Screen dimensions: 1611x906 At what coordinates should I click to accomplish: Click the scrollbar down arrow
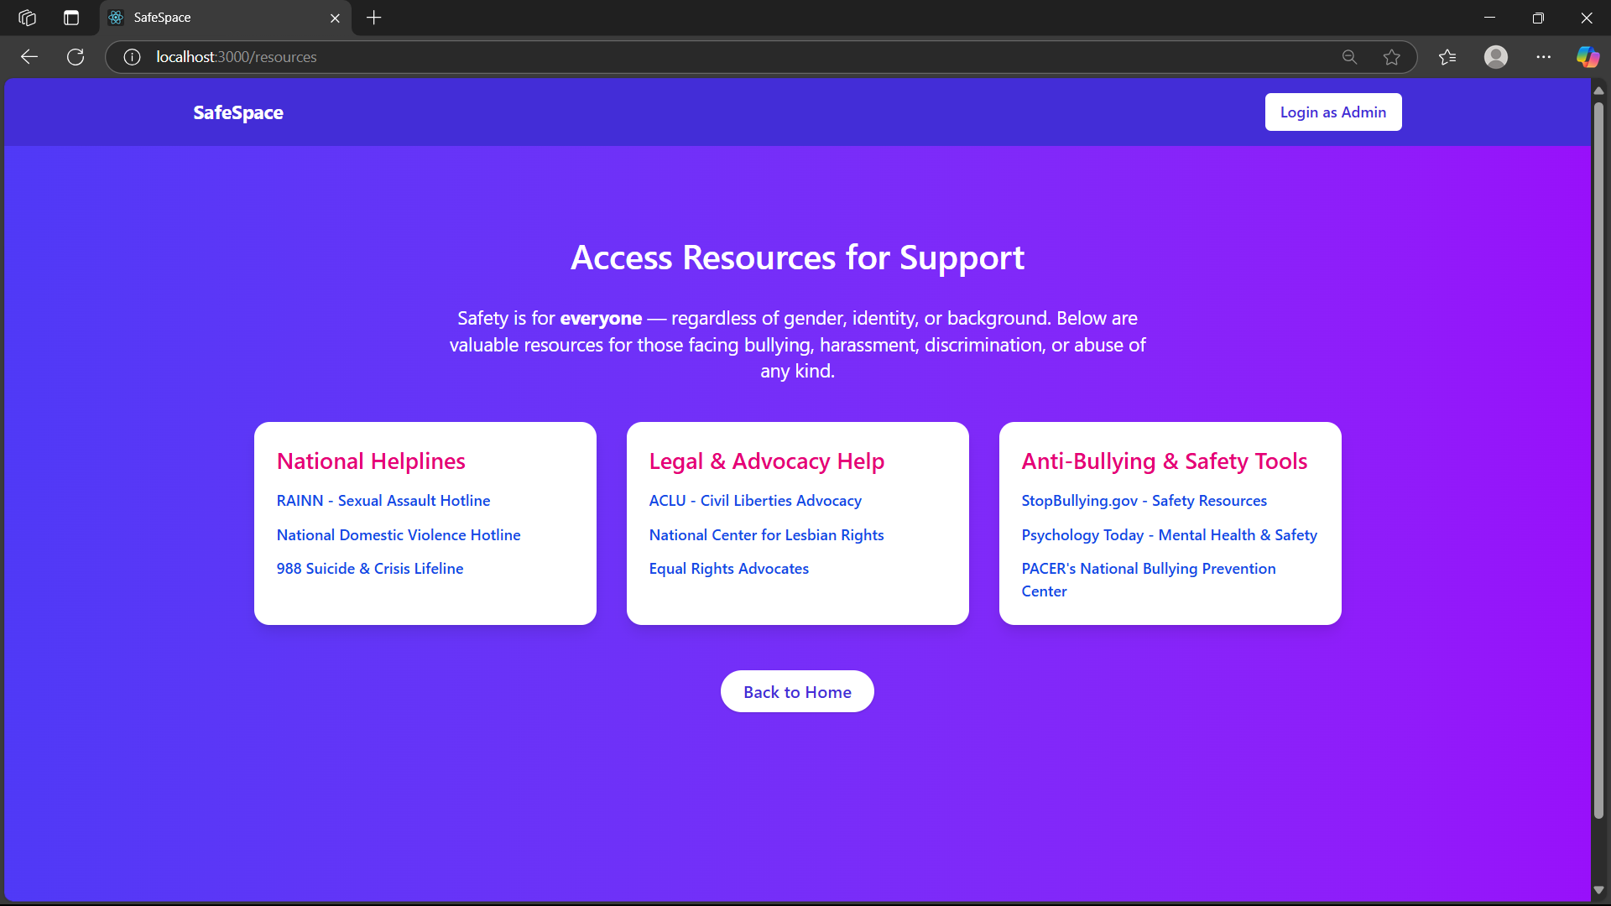coord(1598,890)
